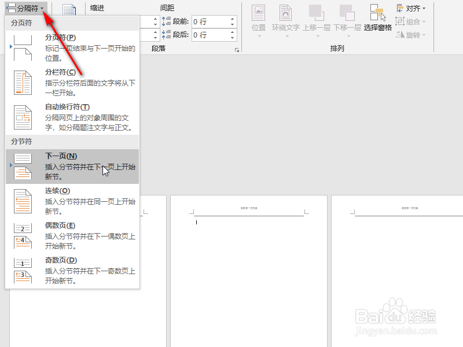
Task: Click the header text on the right page
Action: coord(410,208)
